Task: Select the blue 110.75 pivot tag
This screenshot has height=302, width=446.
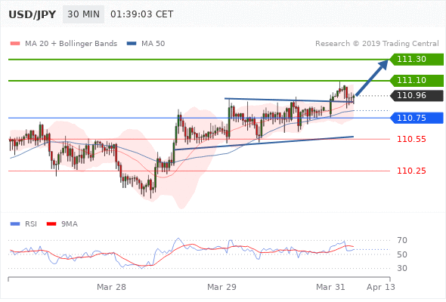Action: click(417, 118)
